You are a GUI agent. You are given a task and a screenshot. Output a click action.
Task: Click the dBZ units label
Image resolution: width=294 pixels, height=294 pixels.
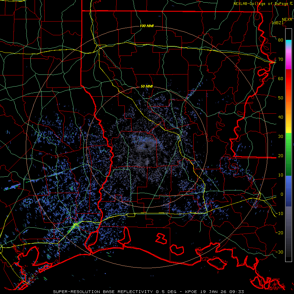[x=278, y=23]
